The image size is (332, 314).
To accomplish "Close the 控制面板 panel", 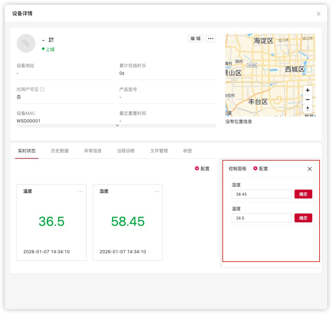I will click(309, 169).
